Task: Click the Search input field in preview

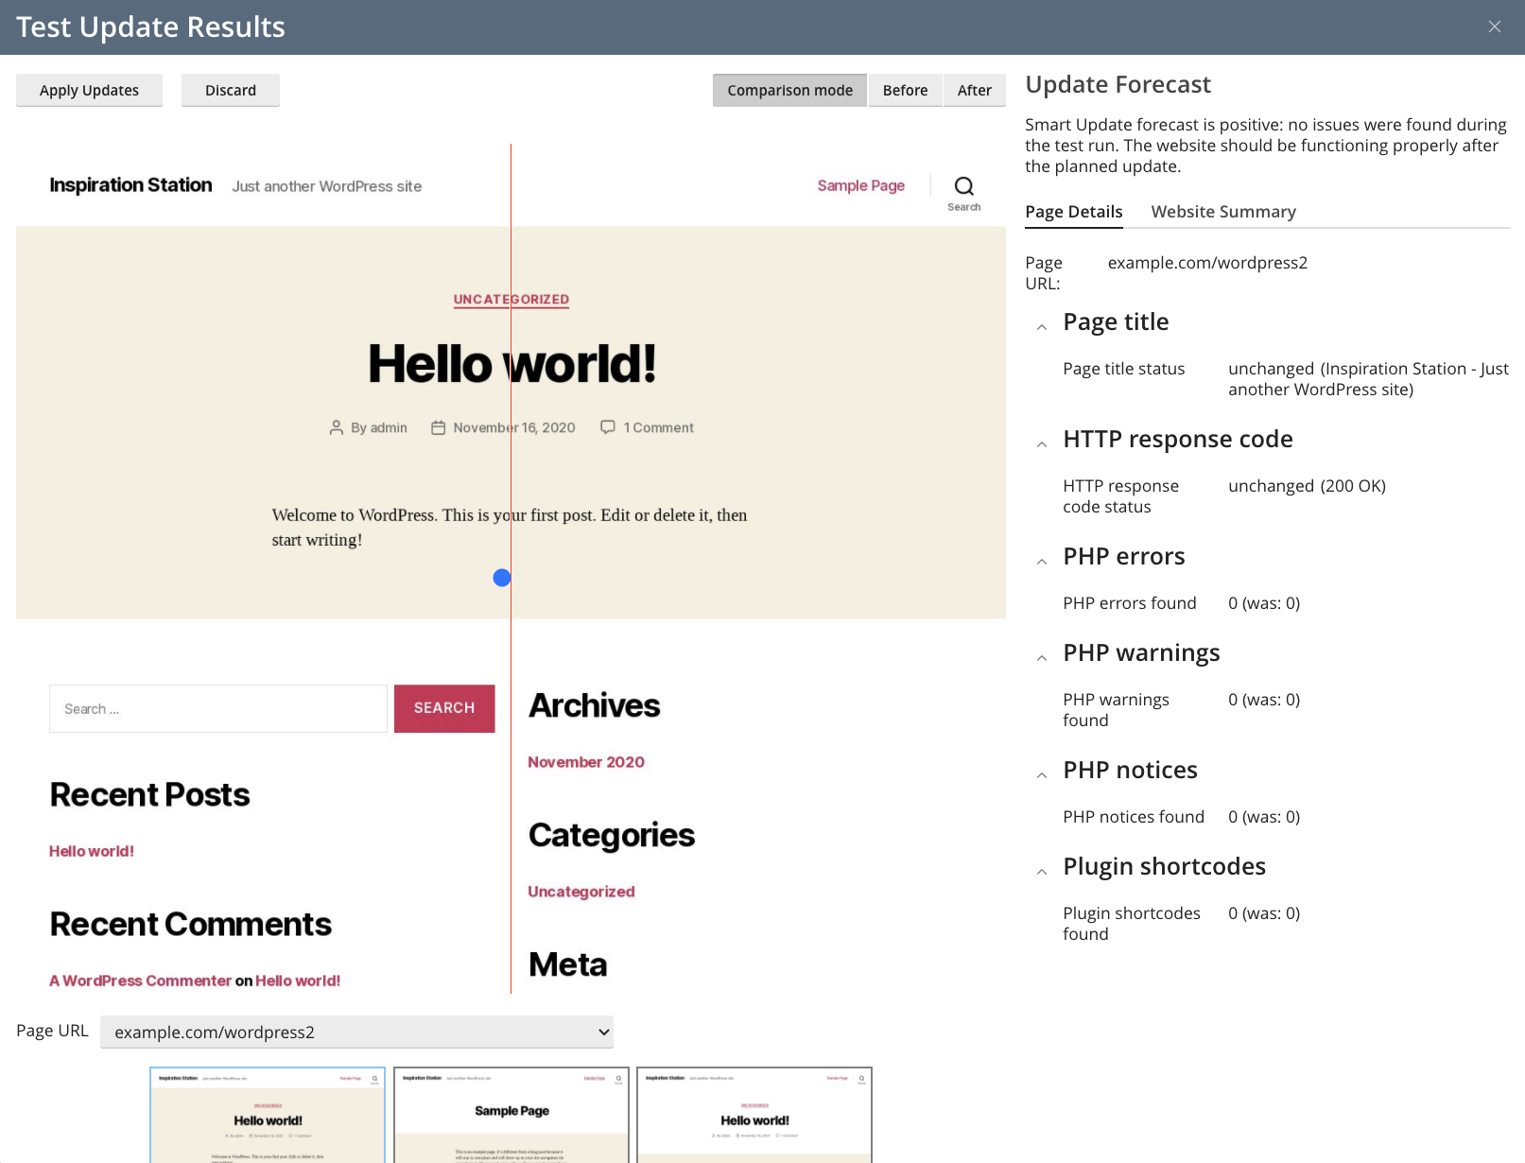Action: [217, 709]
